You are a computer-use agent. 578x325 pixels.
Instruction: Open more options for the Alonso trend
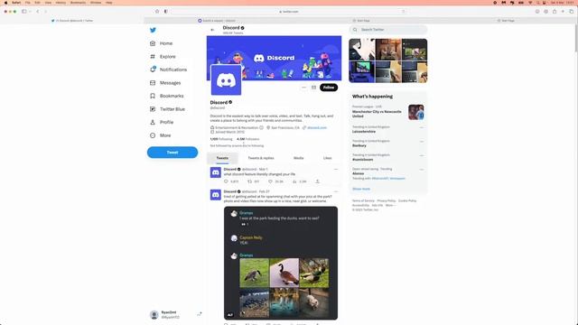[x=422, y=170]
